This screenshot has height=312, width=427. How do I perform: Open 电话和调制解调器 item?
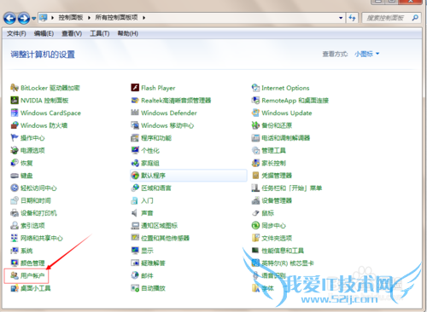[x=281, y=138]
